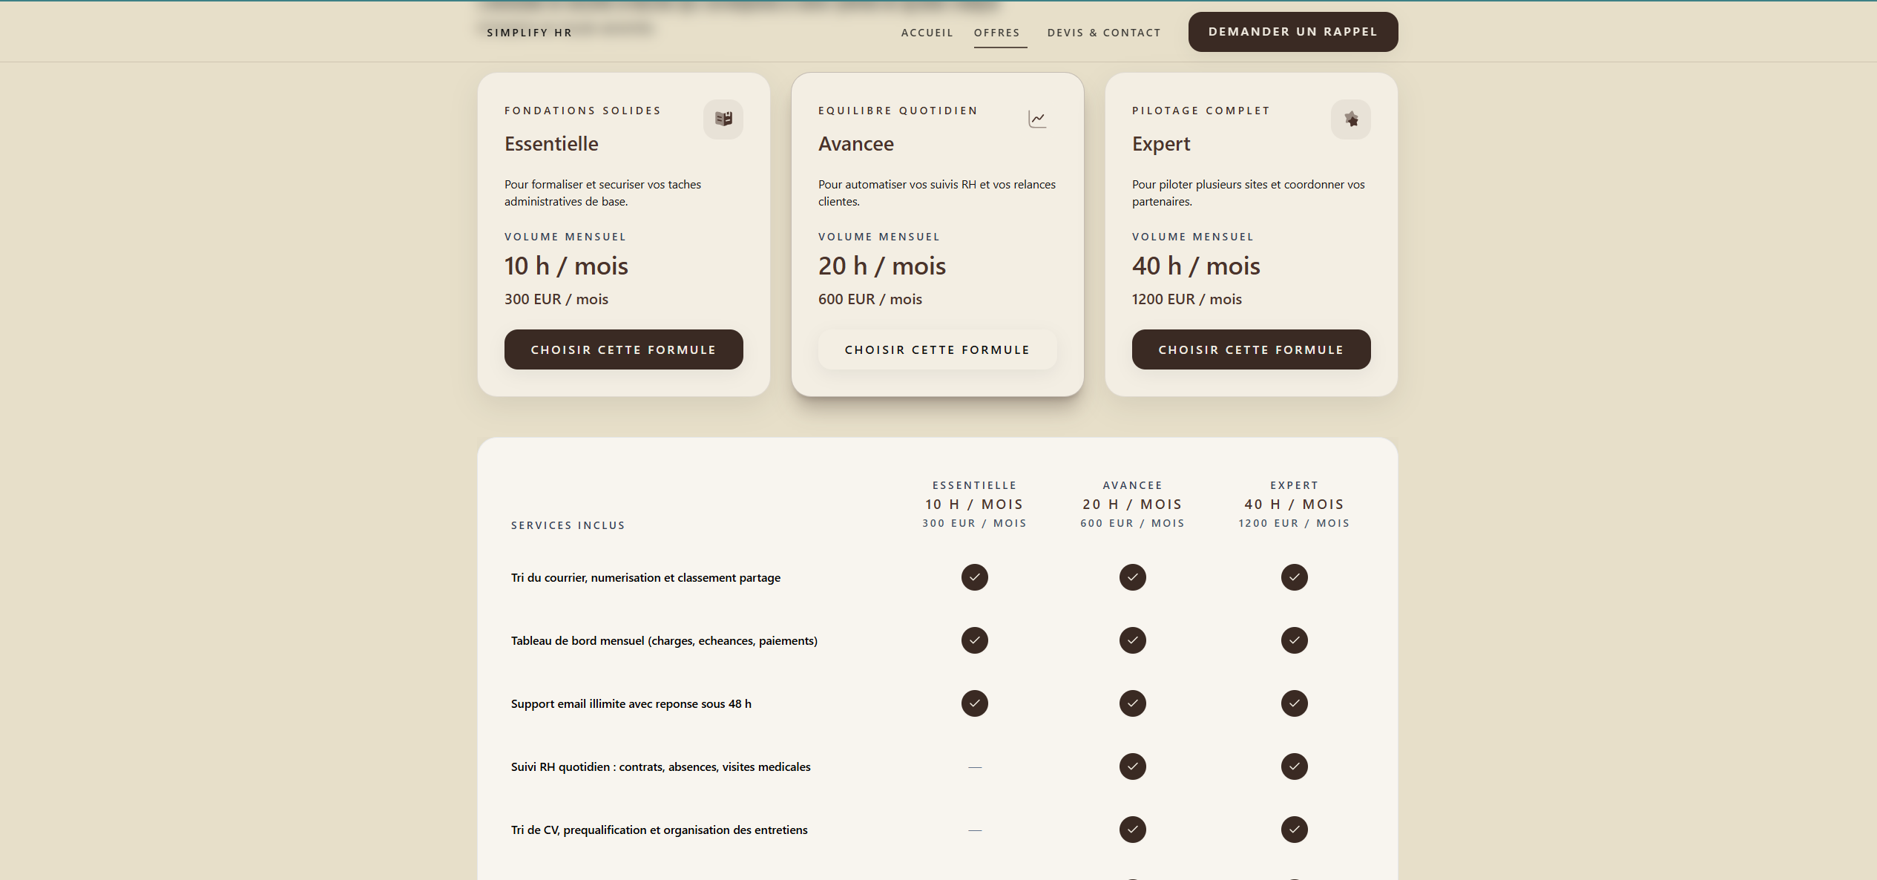Click Essentielle dash for Tri de CV row

point(974,830)
